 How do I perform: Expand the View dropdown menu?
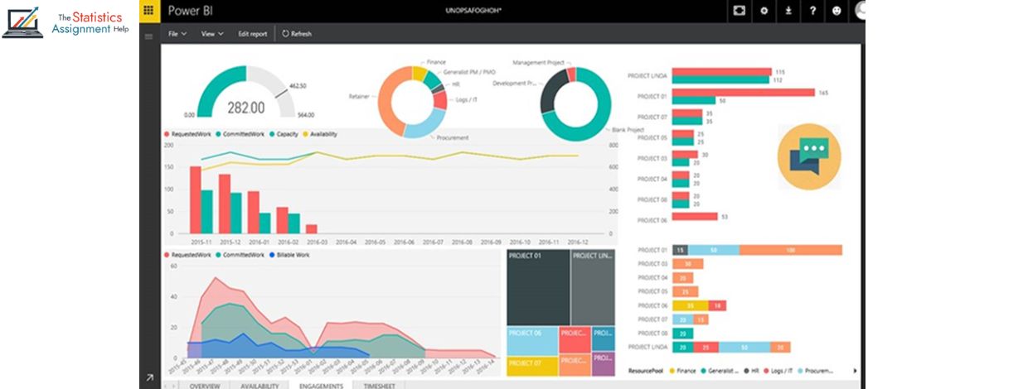(212, 34)
